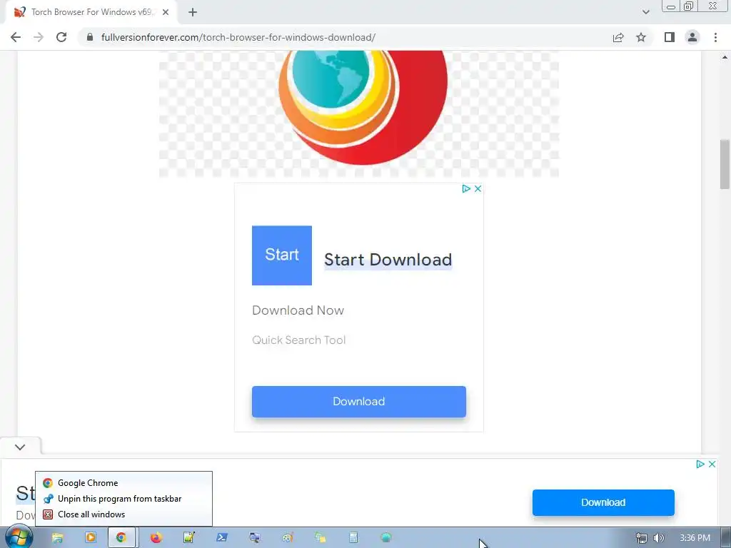Launch Windows Media Player from taskbar
This screenshot has height=548, width=731.
point(91,538)
